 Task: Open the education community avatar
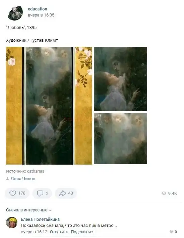(x=15, y=13)
